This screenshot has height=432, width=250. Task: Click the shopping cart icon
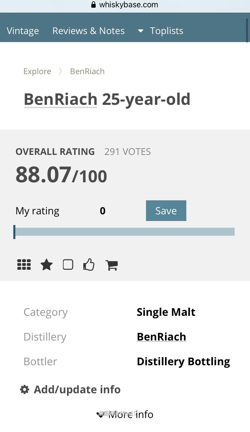pos(111,265)
